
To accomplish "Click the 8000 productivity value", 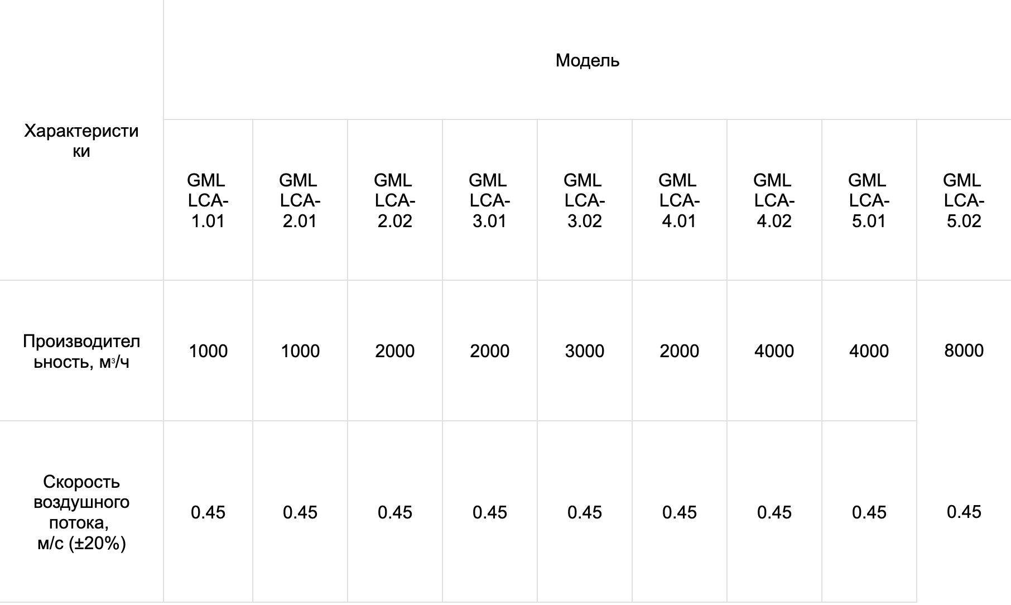I will 964,350.
